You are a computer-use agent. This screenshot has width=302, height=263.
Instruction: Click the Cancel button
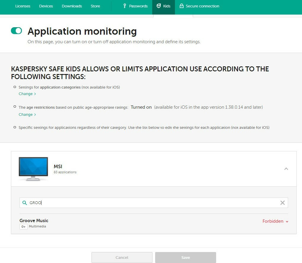point(122,257)
